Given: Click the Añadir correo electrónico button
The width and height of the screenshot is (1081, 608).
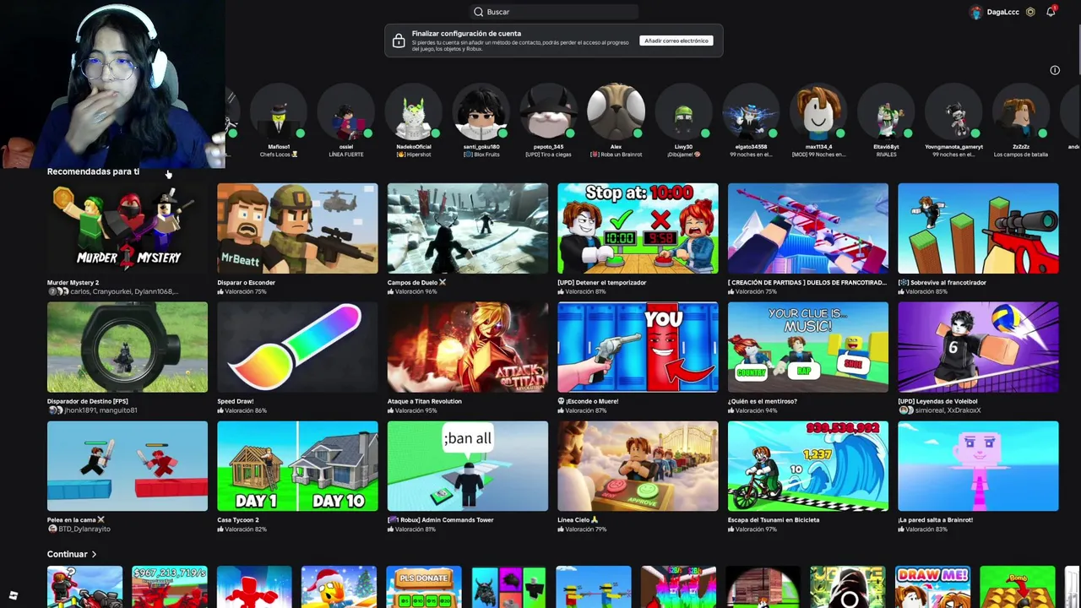Looking at the screenshot, I should coord(676,41).
